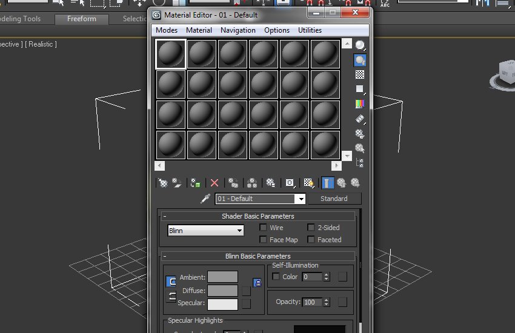
Task: Toggle checkered Background icon in side toolbar
Action: click(x=360, y=74)
